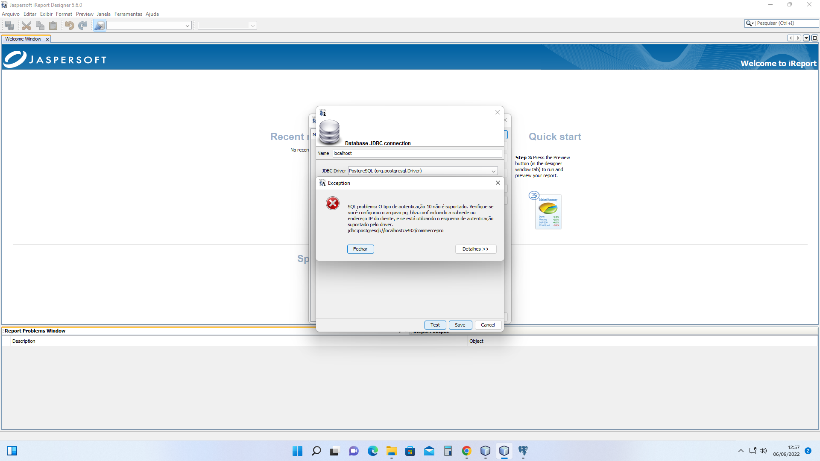The width and height of the screenshot is (820, 461).
Task: Open File Explorer from taskbar
Action: click(x=392, y=451)
